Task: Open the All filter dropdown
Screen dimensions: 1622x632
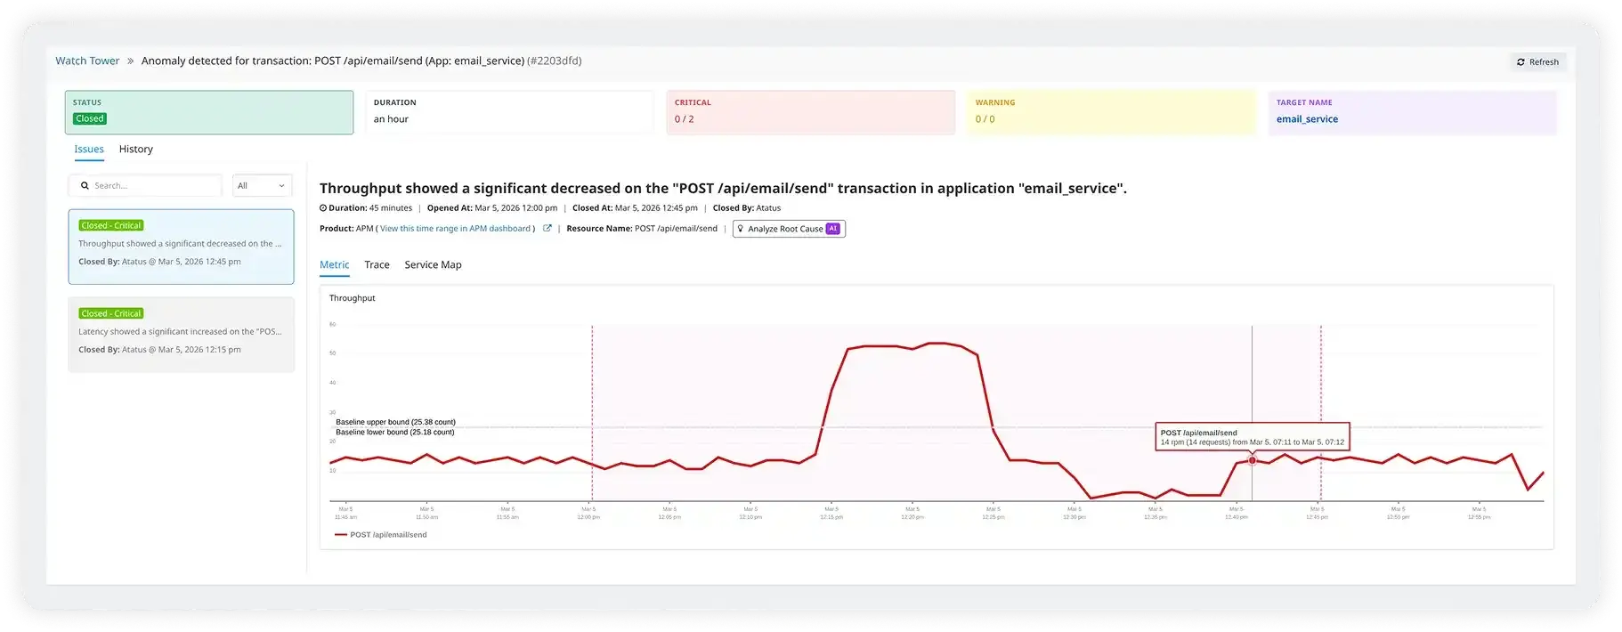Action: point(262,186)
